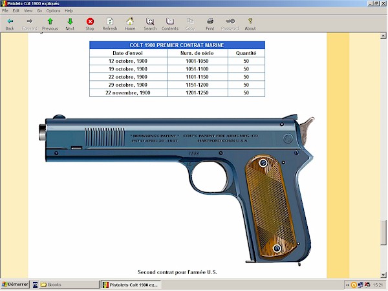
Task: Stop loading with the red Stop icon
Action: (x=90, y=21)
